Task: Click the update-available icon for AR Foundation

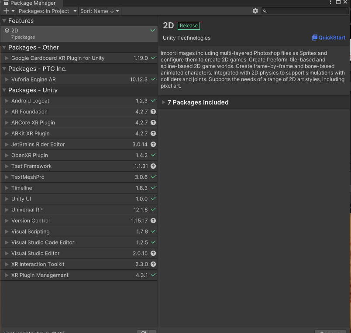Action: point(153,112)
